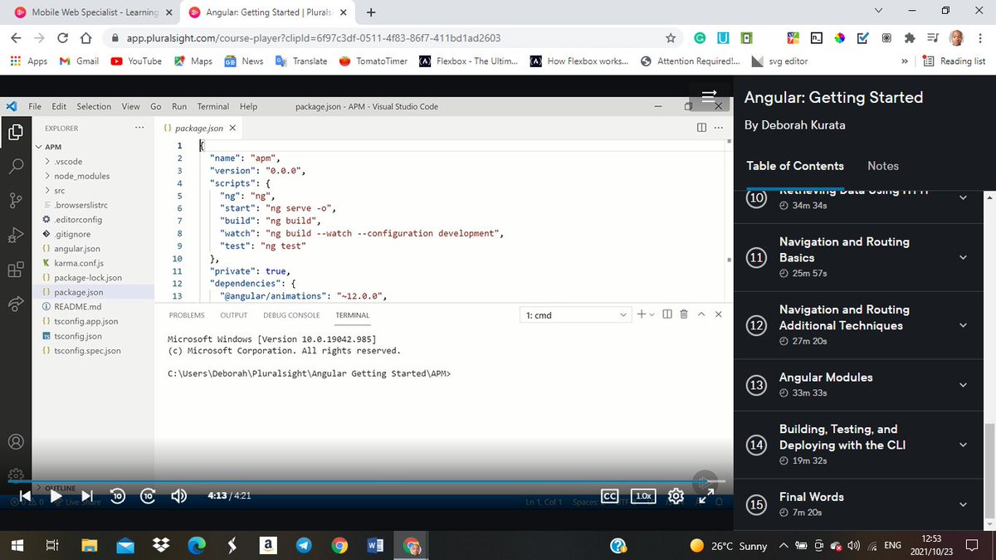Reload the current page
Image resolution: width=996 pixels, height=560 pixels.
pos(63,38)
